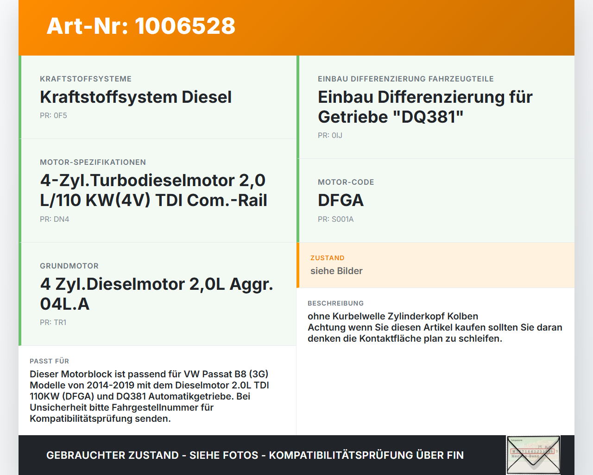The image size is (593, 475).
Task: Click the code 'PR: DN4'
Action: (54, 219)
